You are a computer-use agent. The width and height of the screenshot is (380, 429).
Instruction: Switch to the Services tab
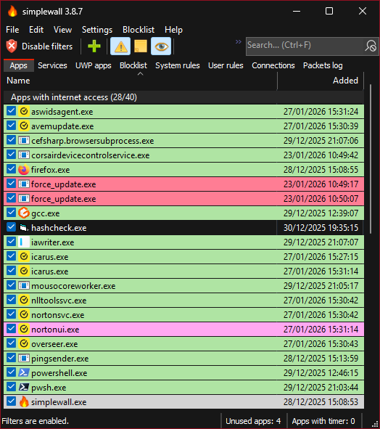coord(52,65)
